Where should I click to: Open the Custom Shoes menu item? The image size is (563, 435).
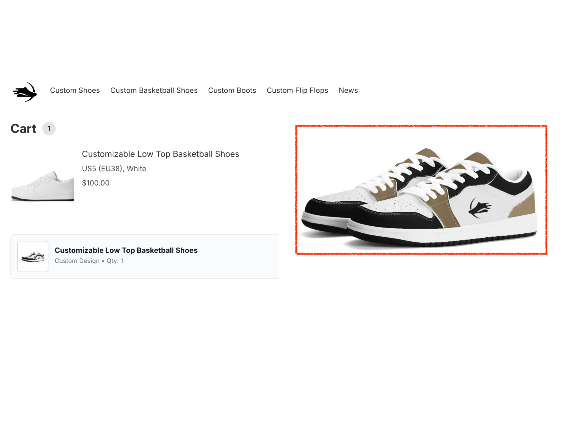pos(75,90)
